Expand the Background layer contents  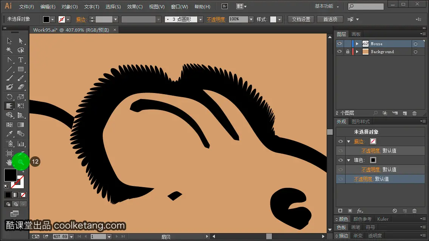point(357,52)
